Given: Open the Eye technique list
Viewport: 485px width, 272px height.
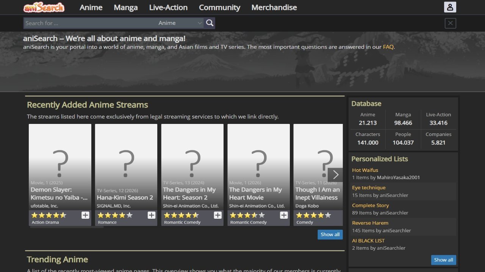Looking at the screenshot, I should point(369,187).
